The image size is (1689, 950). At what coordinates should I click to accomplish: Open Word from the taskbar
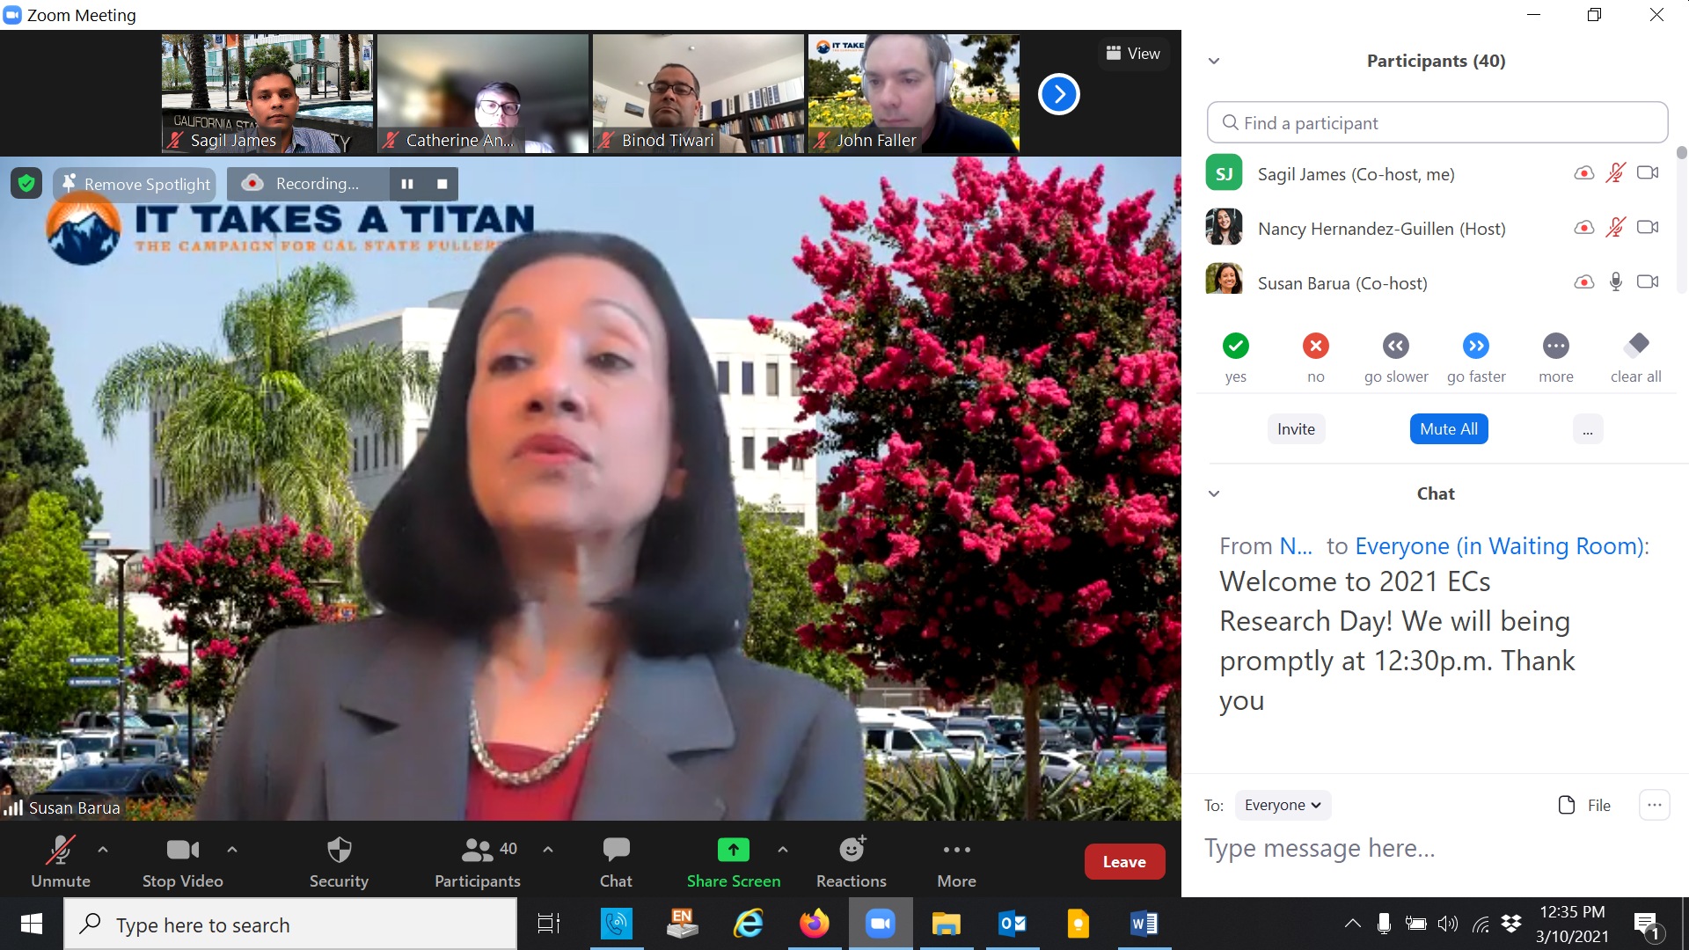pyautogui.click(x=1144, y=924)
